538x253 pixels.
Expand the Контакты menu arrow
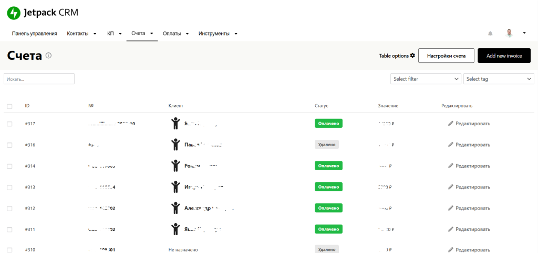click(95, 34)
